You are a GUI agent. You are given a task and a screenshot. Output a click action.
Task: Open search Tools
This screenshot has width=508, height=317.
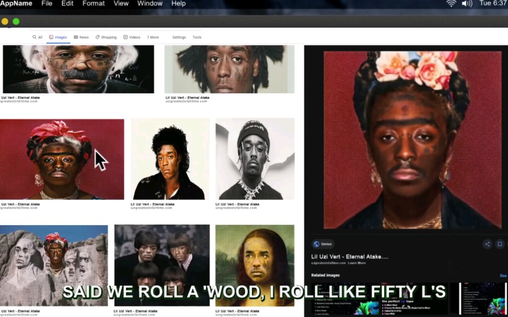pyautogui.click(x=197, y=37)
